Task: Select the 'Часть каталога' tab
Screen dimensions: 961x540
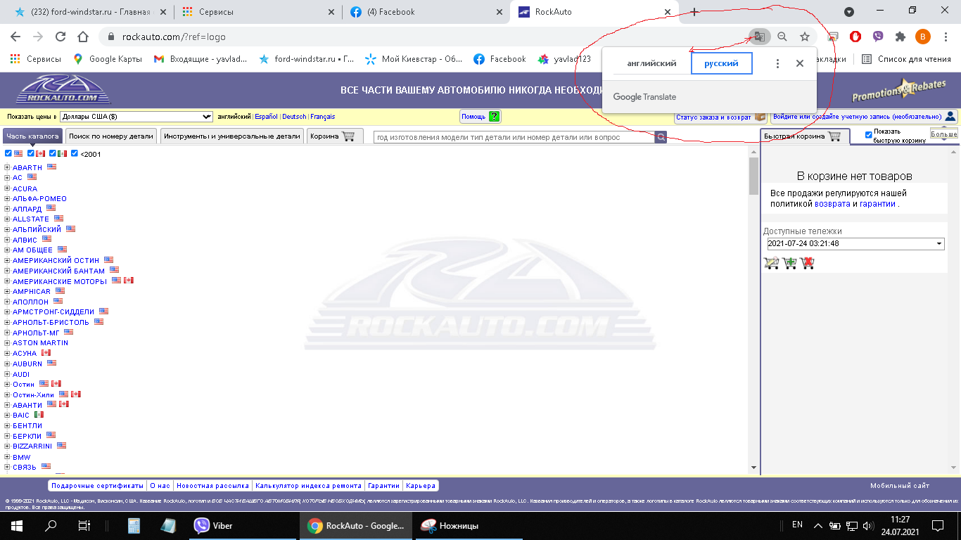Action: coord(32,136)
